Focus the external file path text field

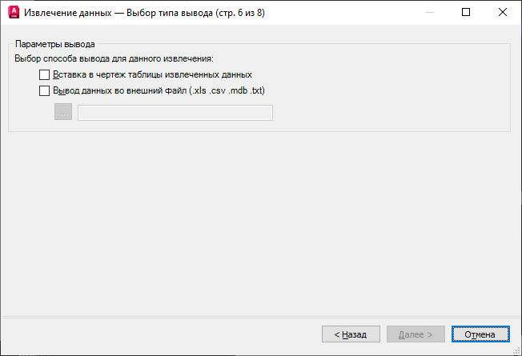pyautogui.click(x=175, y=113)
